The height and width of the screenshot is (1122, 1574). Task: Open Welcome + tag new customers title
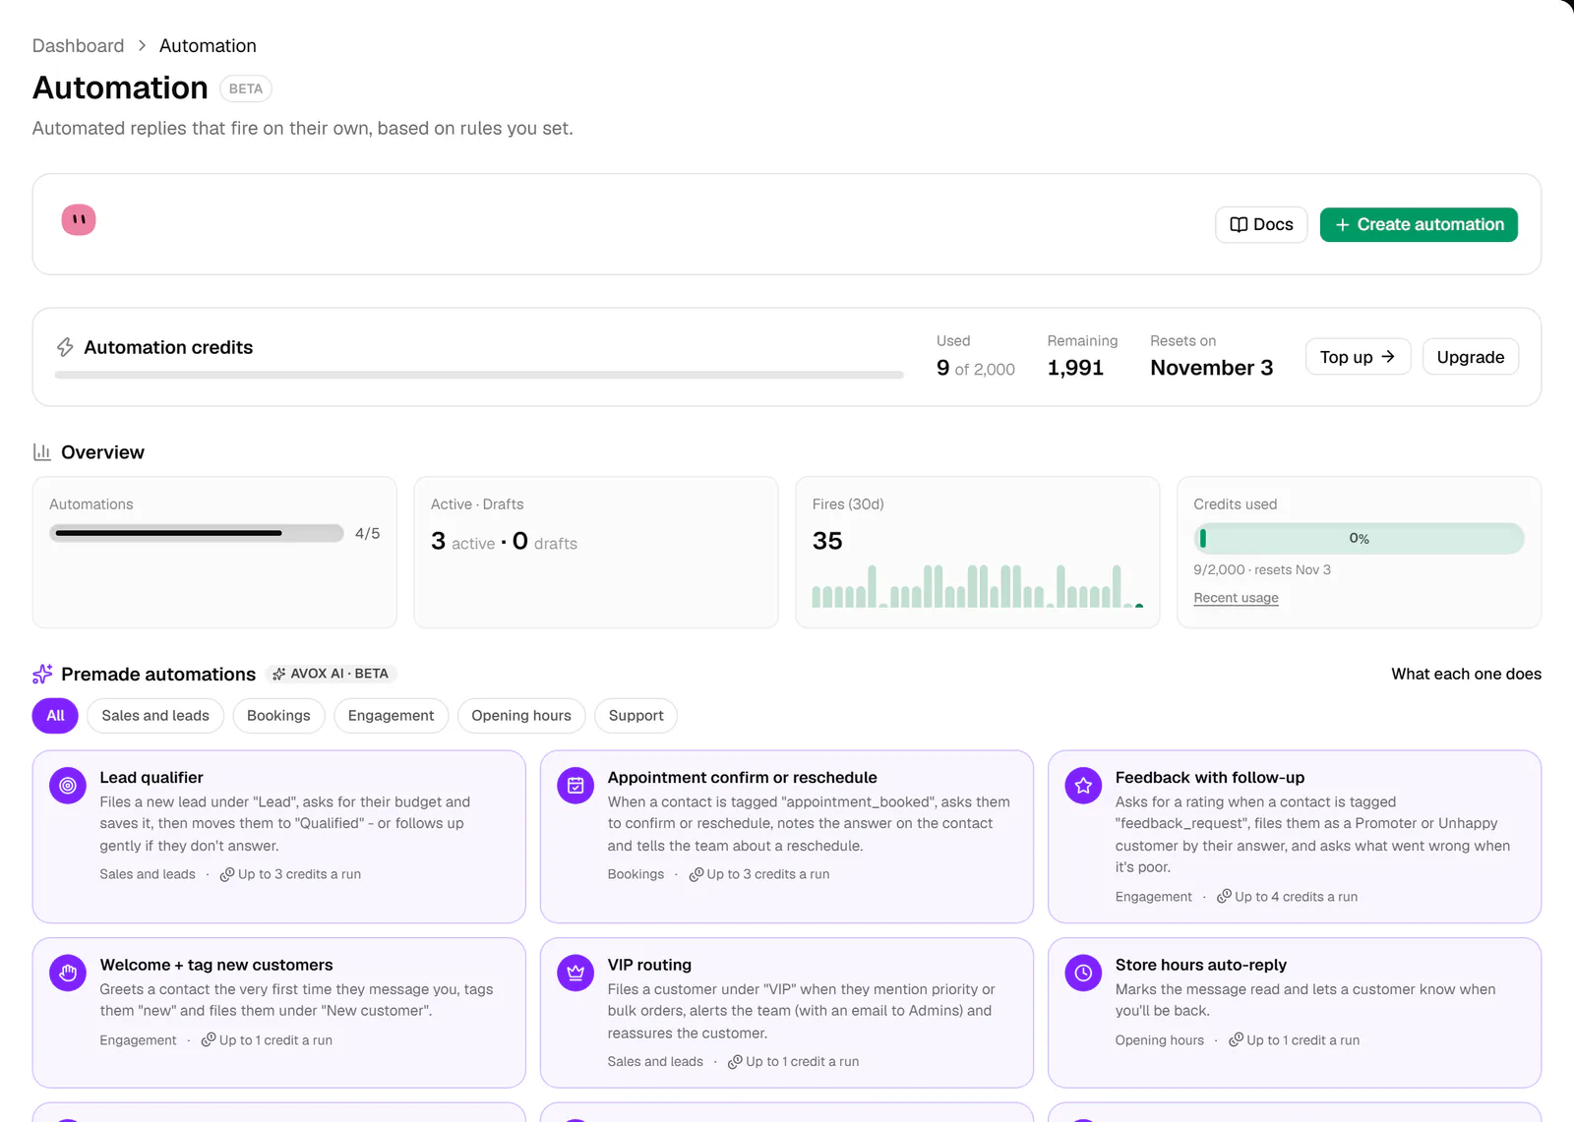tap(216, 966)
